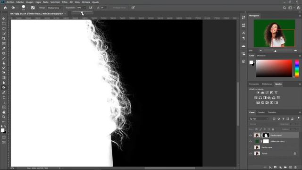Open the Edit Toolbar three-dots menu

pyautogui.click(x=4, y=122)
